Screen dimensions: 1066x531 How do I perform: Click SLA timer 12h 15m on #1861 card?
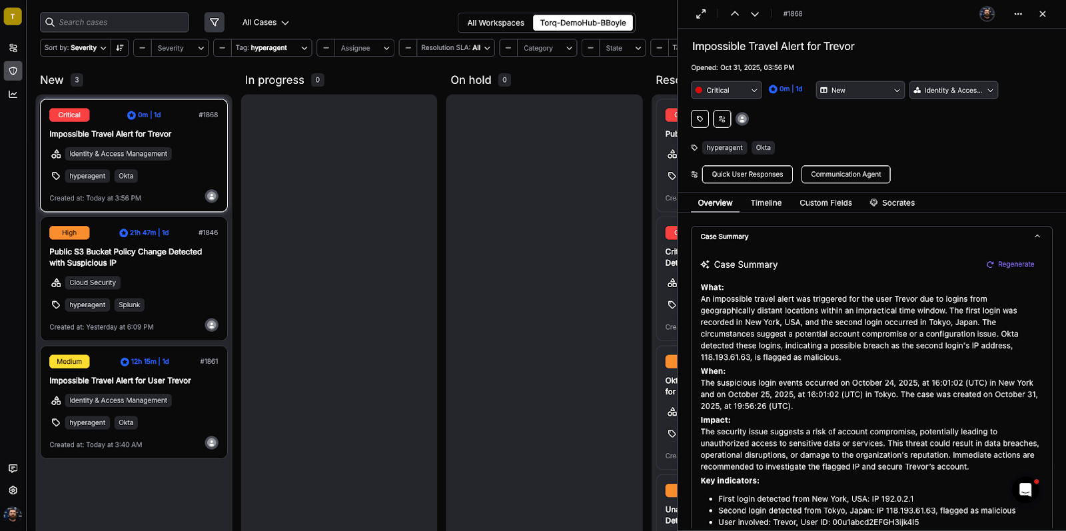145,362
